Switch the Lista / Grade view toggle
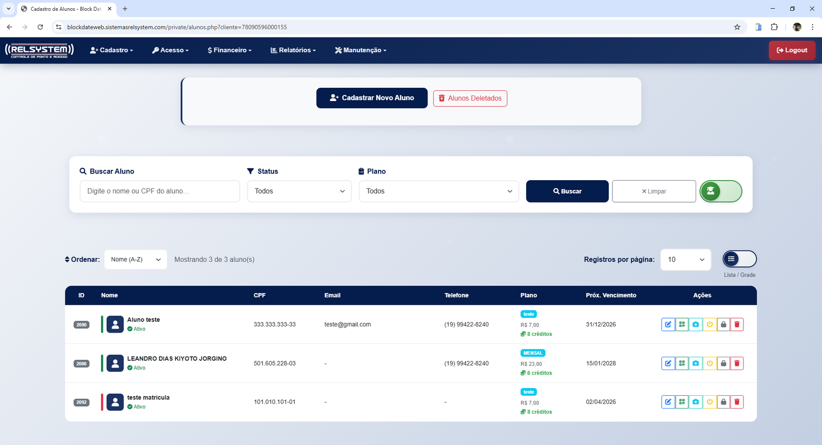This screenshot has height=445, width=822. point(739,259)
